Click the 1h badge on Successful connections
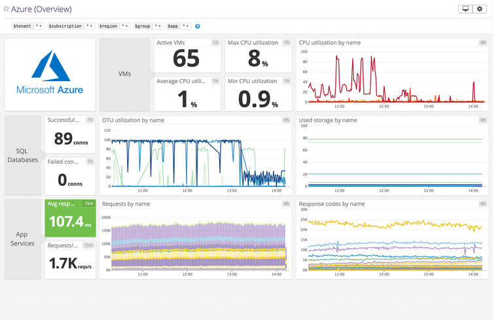 coord(90,120)
